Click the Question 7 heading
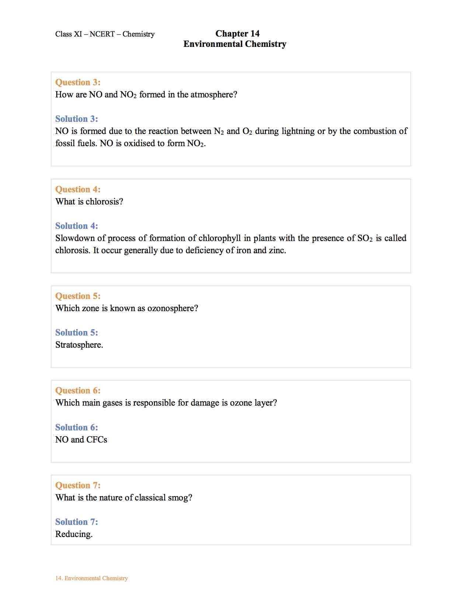 (x=78, y=485)
